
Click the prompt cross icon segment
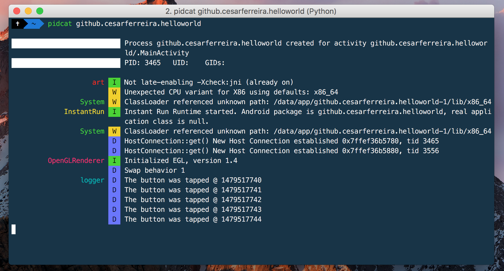pos(18,24)
